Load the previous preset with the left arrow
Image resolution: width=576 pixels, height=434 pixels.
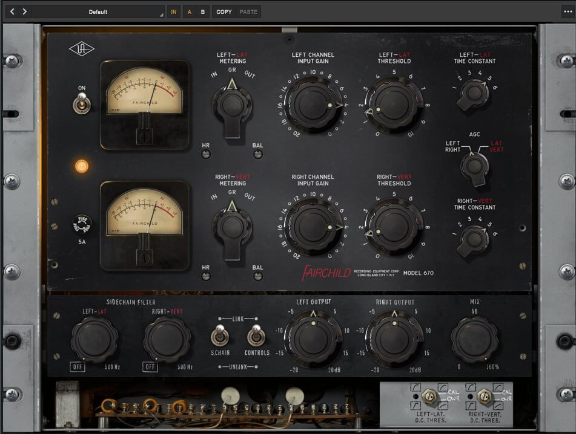pyautogui.click(x=12, y=11)
